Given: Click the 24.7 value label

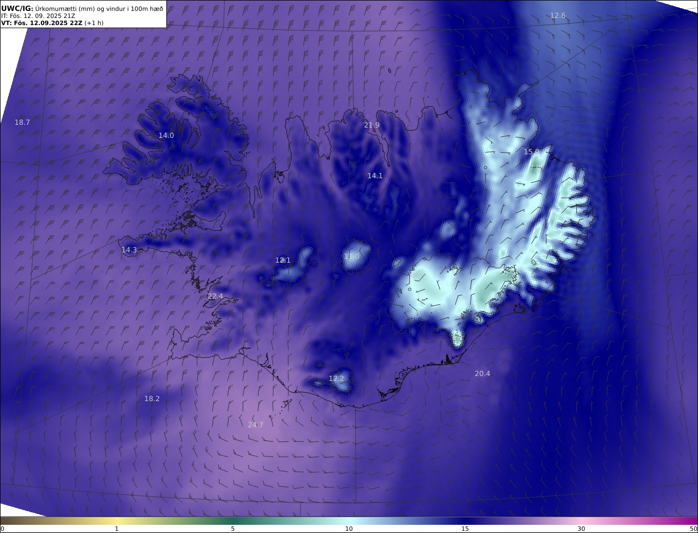Looking at the screenshot, I should (x=256, y=425).
